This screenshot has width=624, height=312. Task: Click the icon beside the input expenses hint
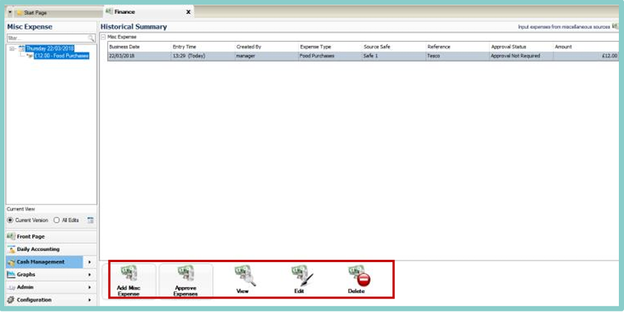click(x=615, y=27)
